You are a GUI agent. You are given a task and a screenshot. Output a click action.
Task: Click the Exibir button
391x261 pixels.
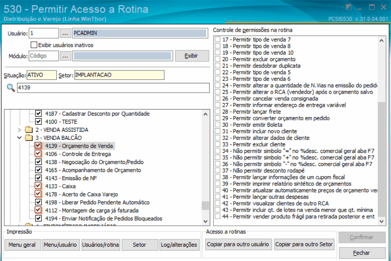click(192, 56)
